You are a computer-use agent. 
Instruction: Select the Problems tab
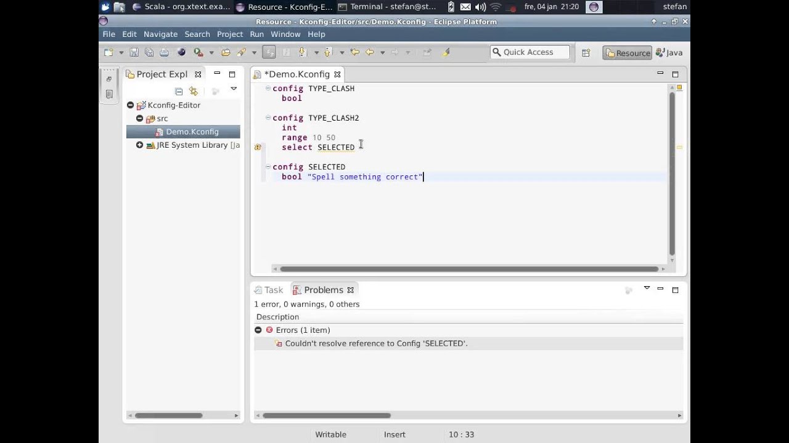coord(323,290)
